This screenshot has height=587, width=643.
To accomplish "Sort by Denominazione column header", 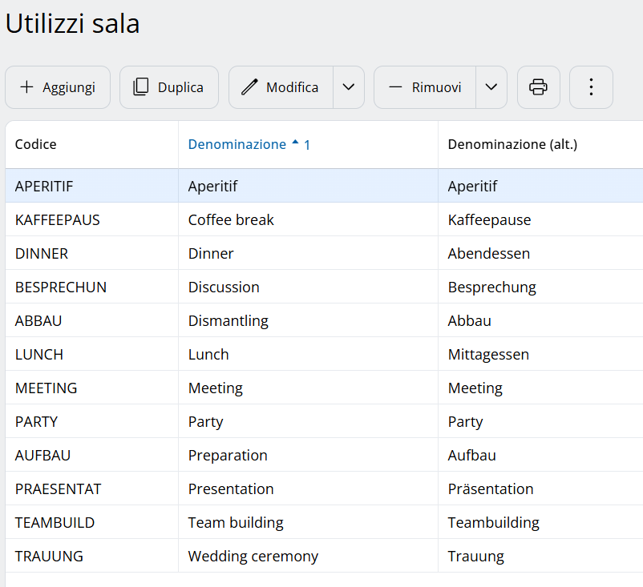I will pyautogui.click(x=237, y=145).
